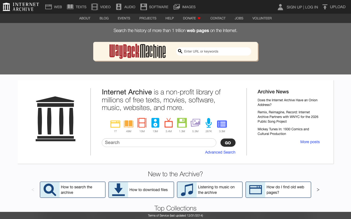
Task: Click the How to search the archive card
Action: 72,189
